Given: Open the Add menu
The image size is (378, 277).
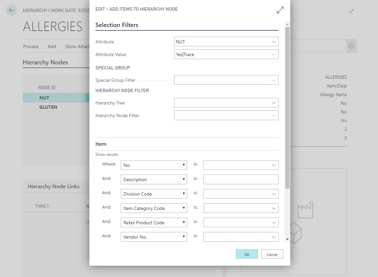Looking at the screenshot, I should tap(52, 46).
